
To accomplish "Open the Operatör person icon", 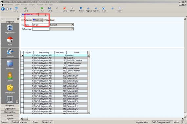I will click(x=10, y=76).
